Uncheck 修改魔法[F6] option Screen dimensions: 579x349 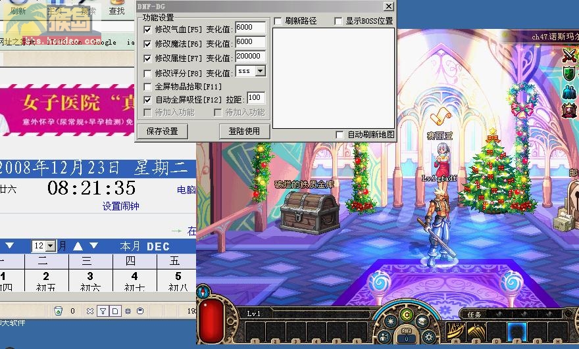coord(147,44)
